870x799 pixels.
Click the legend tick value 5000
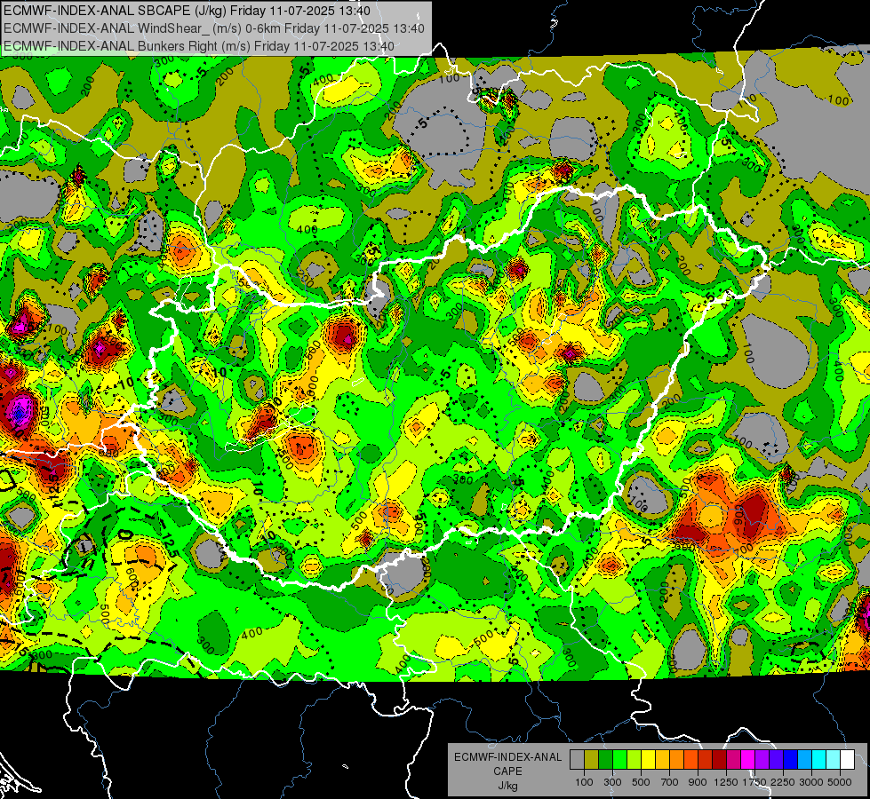tap(840, 782)
